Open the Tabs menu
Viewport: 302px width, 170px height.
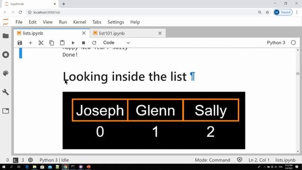(97, 22)
